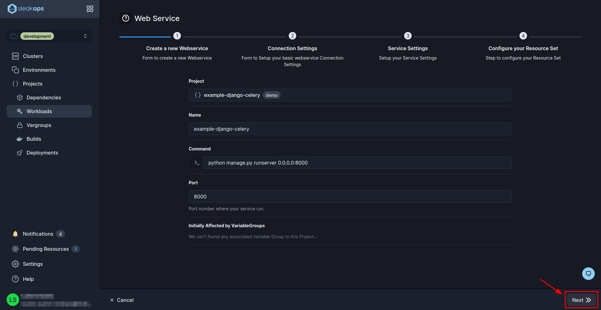Click the Workloads gears icon
The height and width of the screenshot is (310, 601).
(20, 111)
